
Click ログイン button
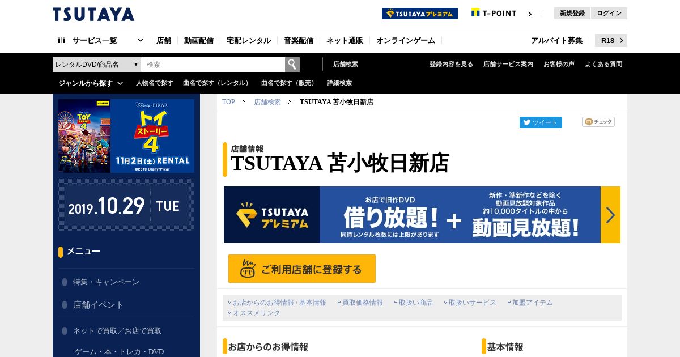pos(609,14)
